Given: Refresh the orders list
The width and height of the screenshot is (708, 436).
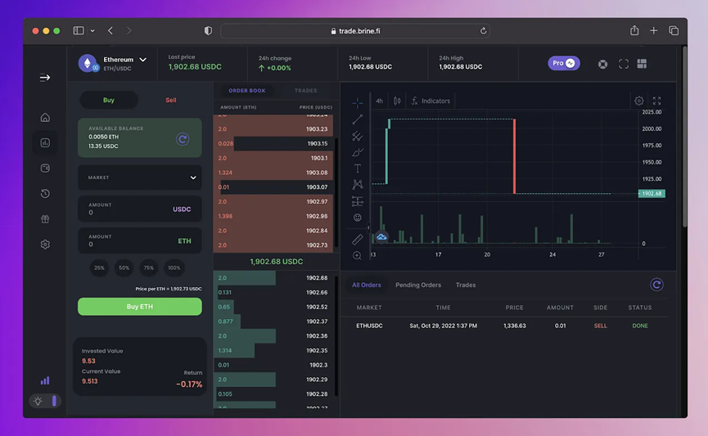Looking at the screenshot, I should [x=656, y=285].
